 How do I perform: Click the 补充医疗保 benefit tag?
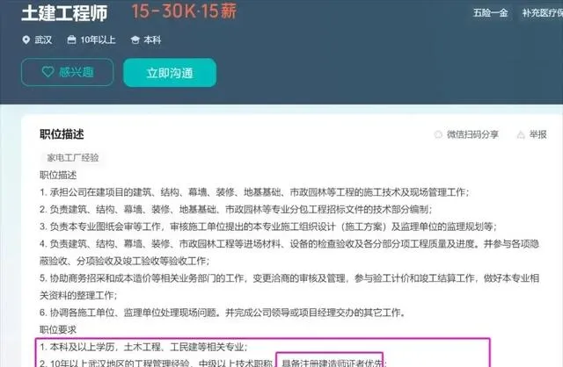542,13
